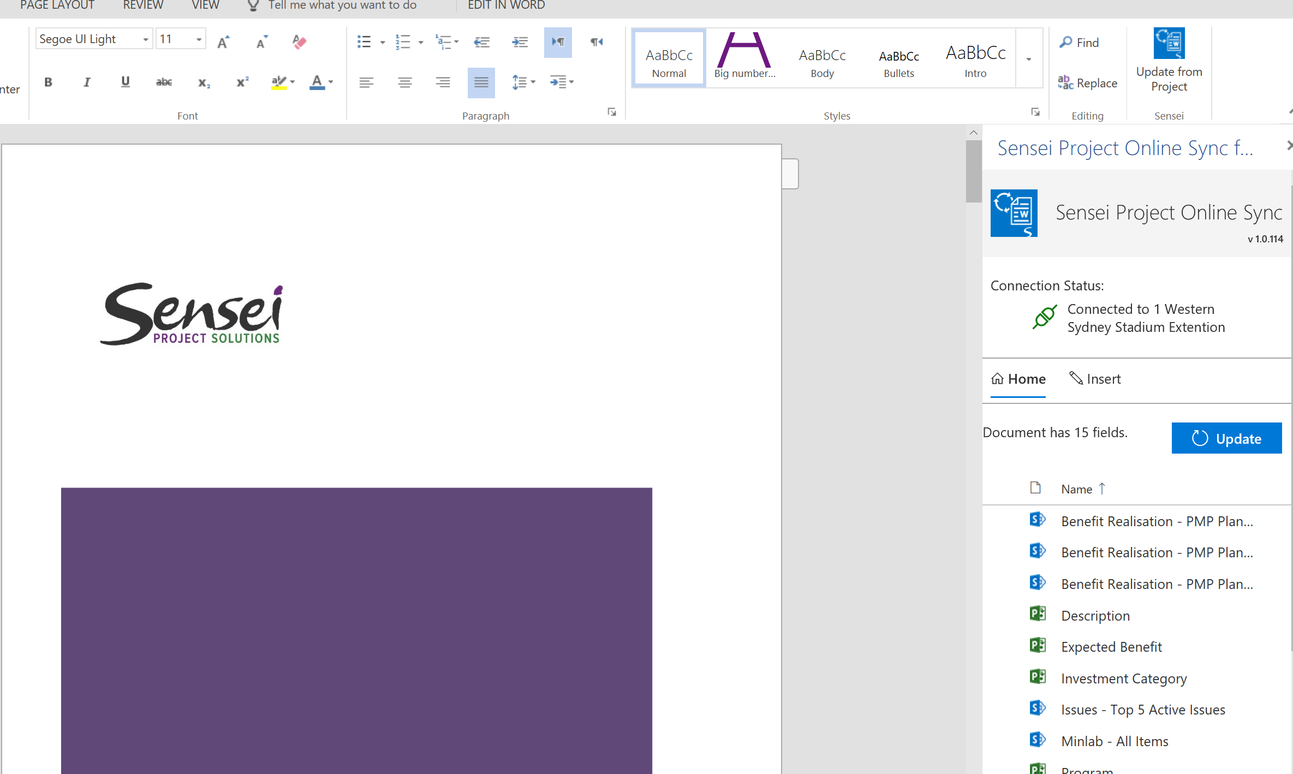
Task: Open the View tab
Action: 205,5
